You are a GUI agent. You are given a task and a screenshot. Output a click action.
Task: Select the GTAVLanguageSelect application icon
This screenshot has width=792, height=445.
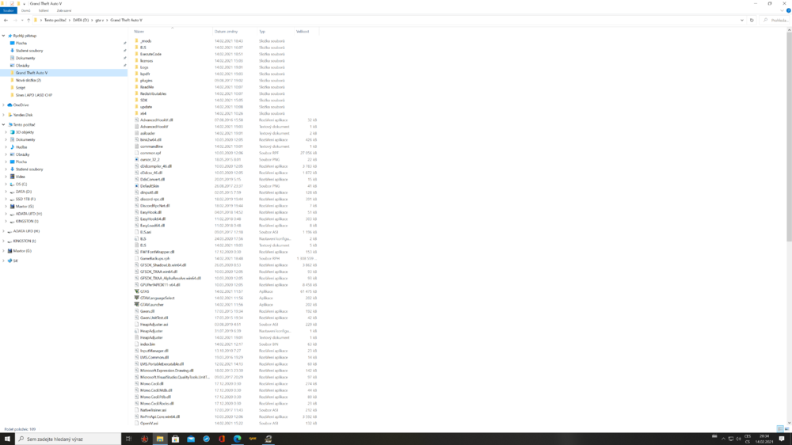136,298
